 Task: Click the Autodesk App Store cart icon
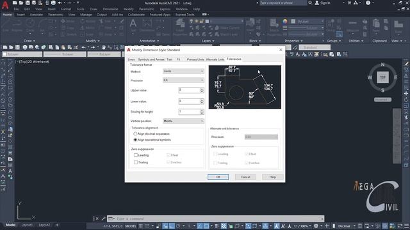click(349, 3)
